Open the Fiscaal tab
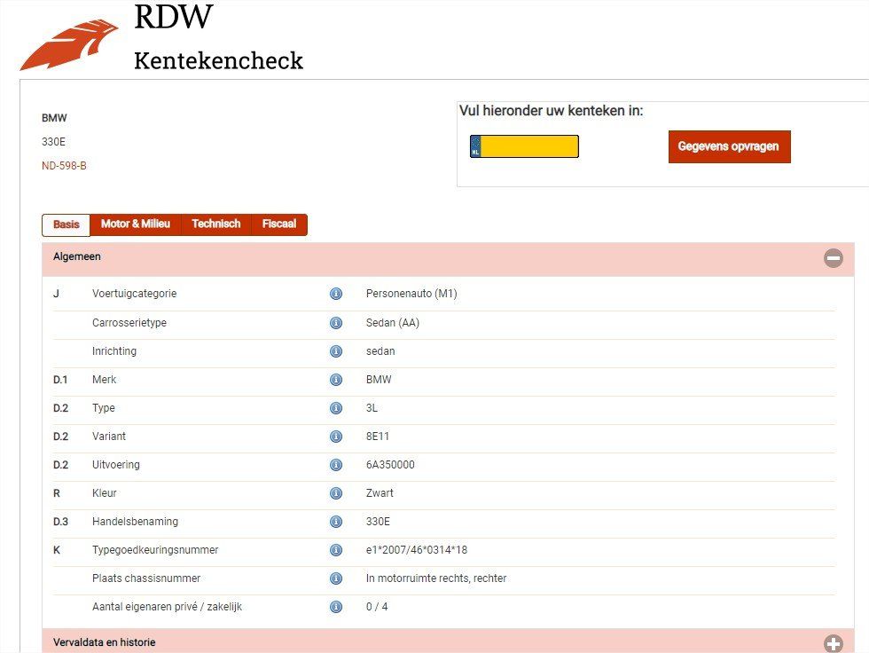Viewport: 869px width, 653px height. click(279, 224)
